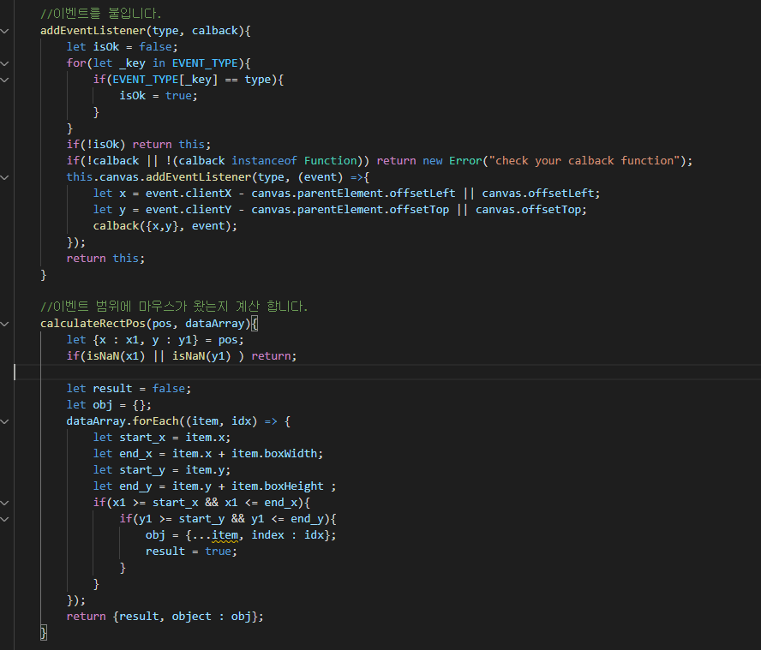The image size is (761, 650).
Task: Click the Korean comment above addEventListener
Action: pyautogui.click(x=100, y=14)
